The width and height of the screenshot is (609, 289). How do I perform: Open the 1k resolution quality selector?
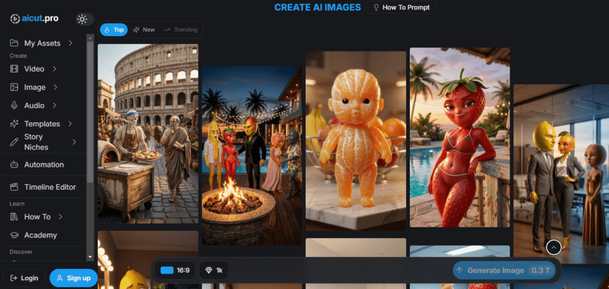214,271
